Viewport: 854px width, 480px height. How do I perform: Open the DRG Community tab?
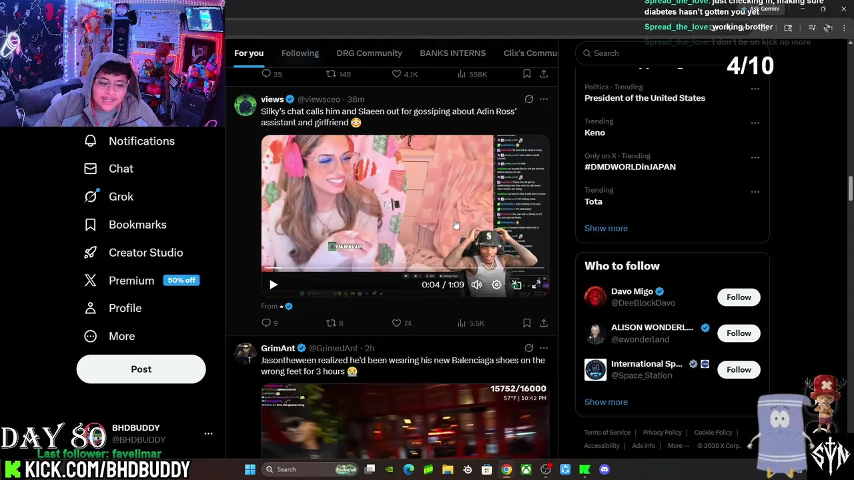click(369, 53)
